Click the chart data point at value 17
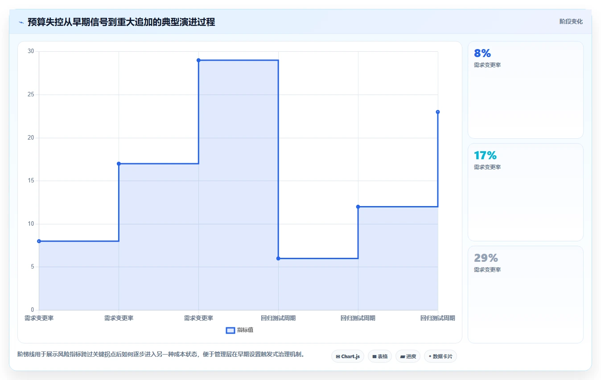This screenshot has height=380, width=601. point(119,164)
